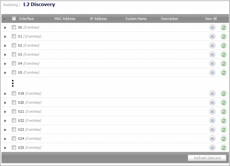This screenshot has height=166, width=230.
Task: Refresh the X1 interface entries
Action: [x=223, y=37]
